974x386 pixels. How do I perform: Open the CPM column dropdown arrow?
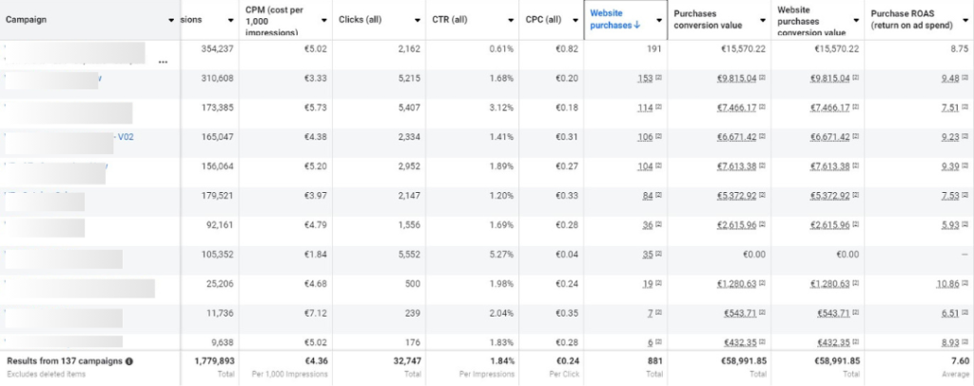323,21
